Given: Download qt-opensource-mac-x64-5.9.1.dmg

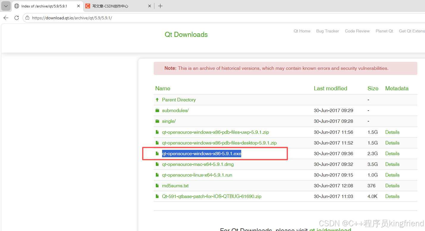Looking at the screenshot, I should pos(198,164).
